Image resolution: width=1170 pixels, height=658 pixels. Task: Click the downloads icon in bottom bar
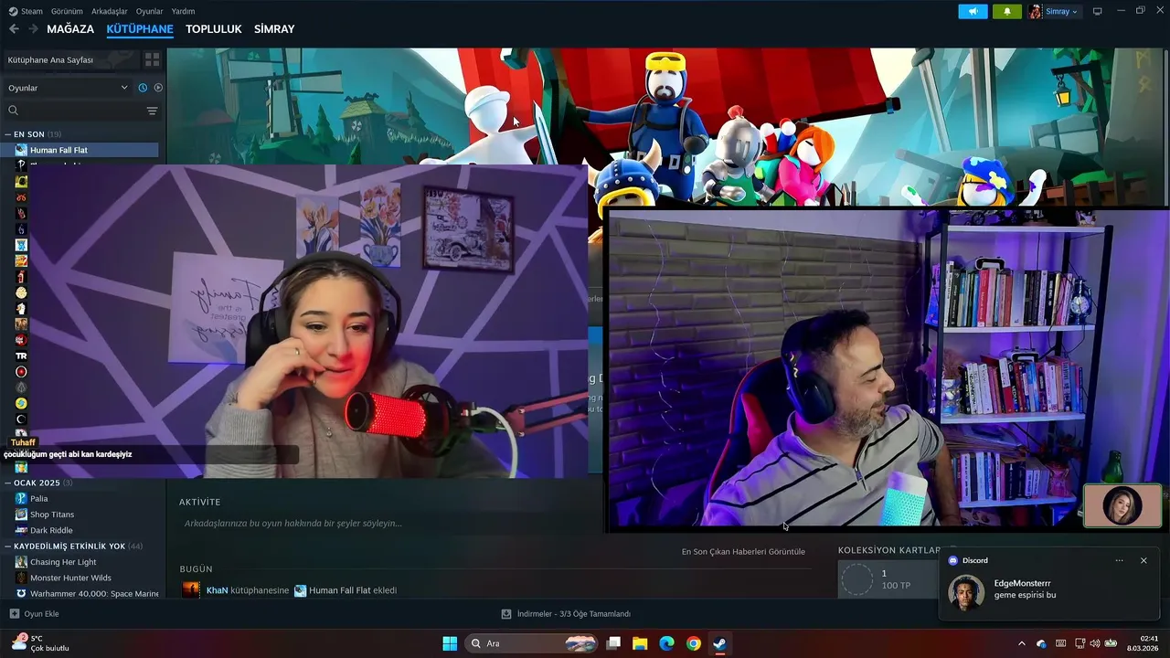[506, 614]
